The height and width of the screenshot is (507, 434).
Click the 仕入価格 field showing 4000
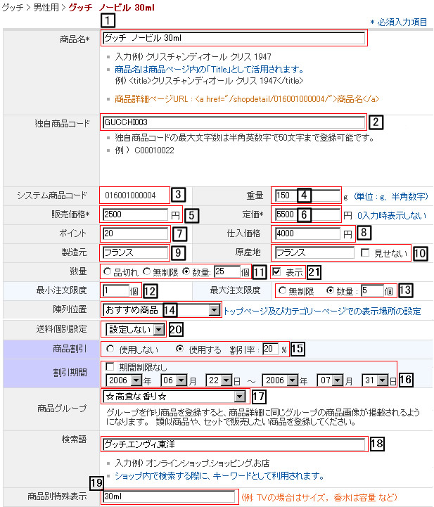tap(307, 233)
